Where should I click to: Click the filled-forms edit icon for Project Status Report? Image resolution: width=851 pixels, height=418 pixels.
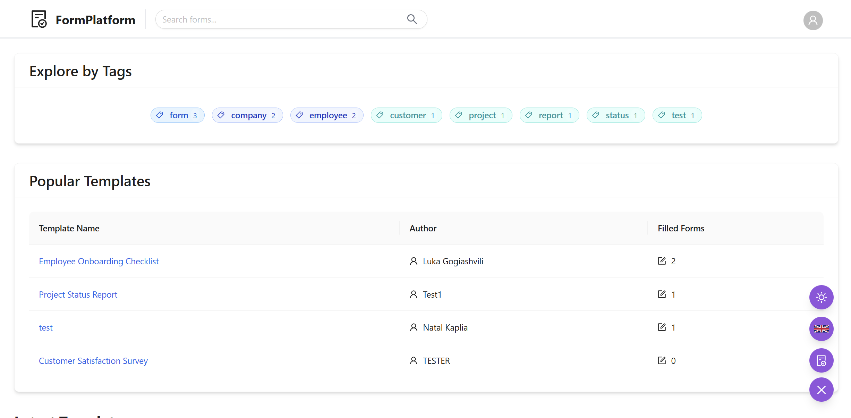[x=662, y=294]
